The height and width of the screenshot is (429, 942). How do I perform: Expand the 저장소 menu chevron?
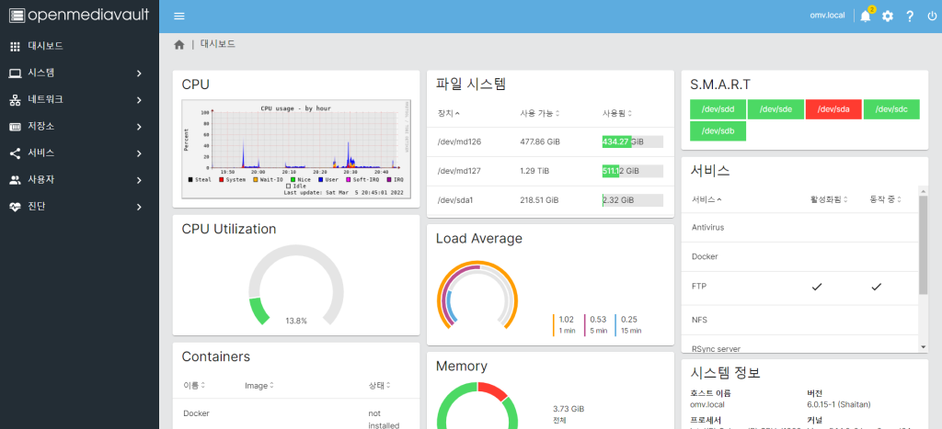click(x=139, y=127)
